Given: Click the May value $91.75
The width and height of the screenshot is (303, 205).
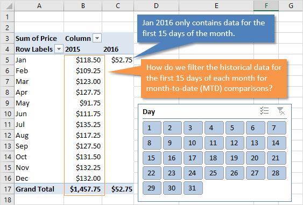Looking at the screenshot, I should tap(83, 103).
